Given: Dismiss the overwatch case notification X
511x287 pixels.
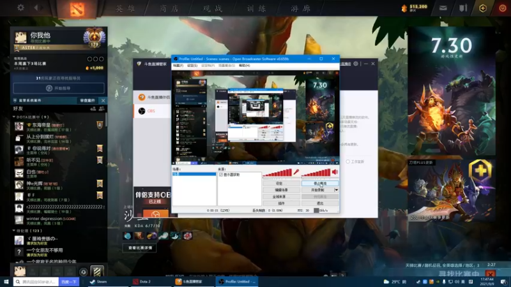Looking at the screenshot, I should tap(103, 101).
